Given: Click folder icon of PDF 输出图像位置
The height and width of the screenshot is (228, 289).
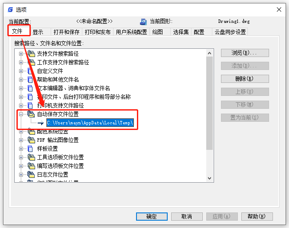Looking at the screenshot, I should 31,140.
